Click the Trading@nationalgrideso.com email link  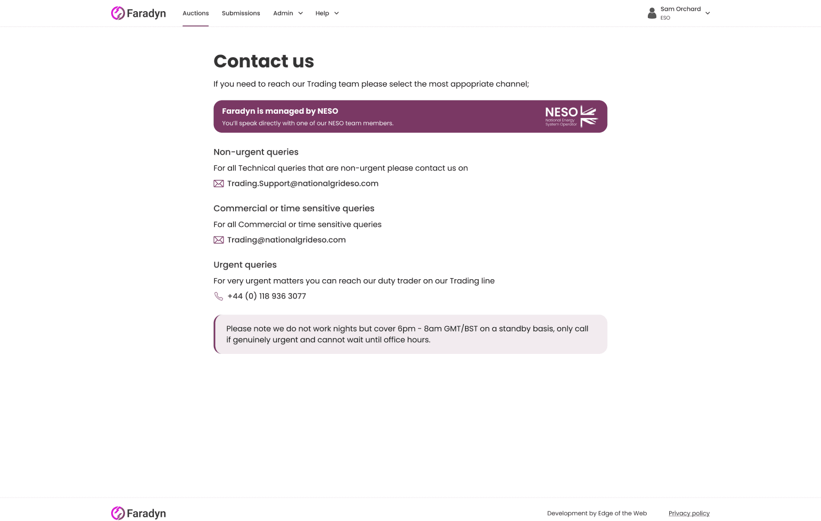[x=286, y=240]
